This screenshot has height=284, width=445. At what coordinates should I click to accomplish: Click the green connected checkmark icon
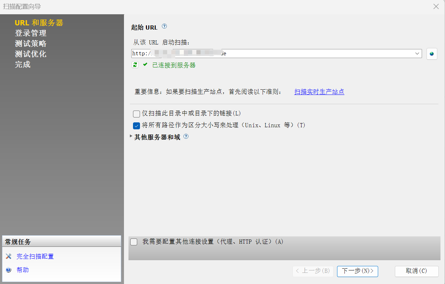(x=145, y=65)
